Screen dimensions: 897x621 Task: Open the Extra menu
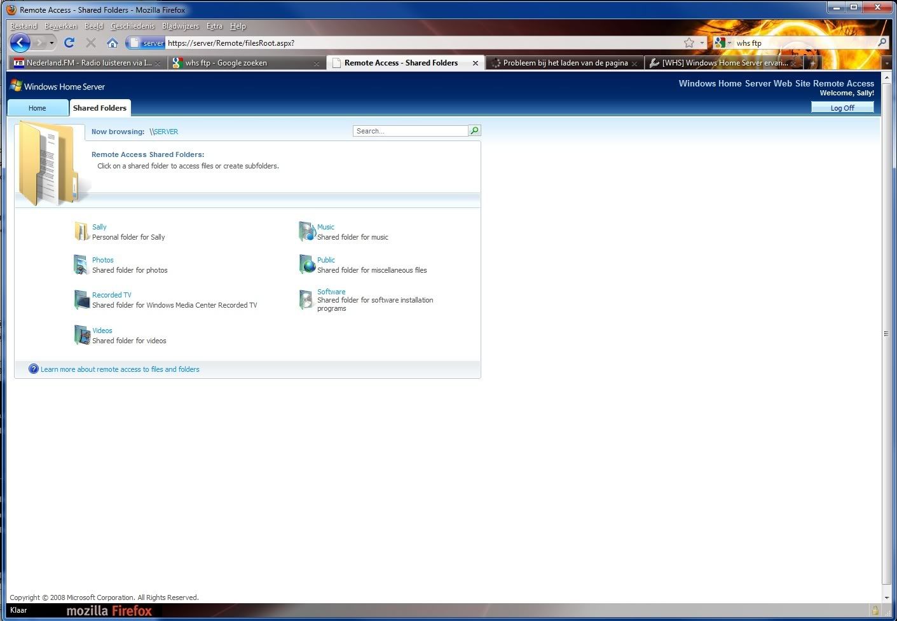[x=214, y=26]
